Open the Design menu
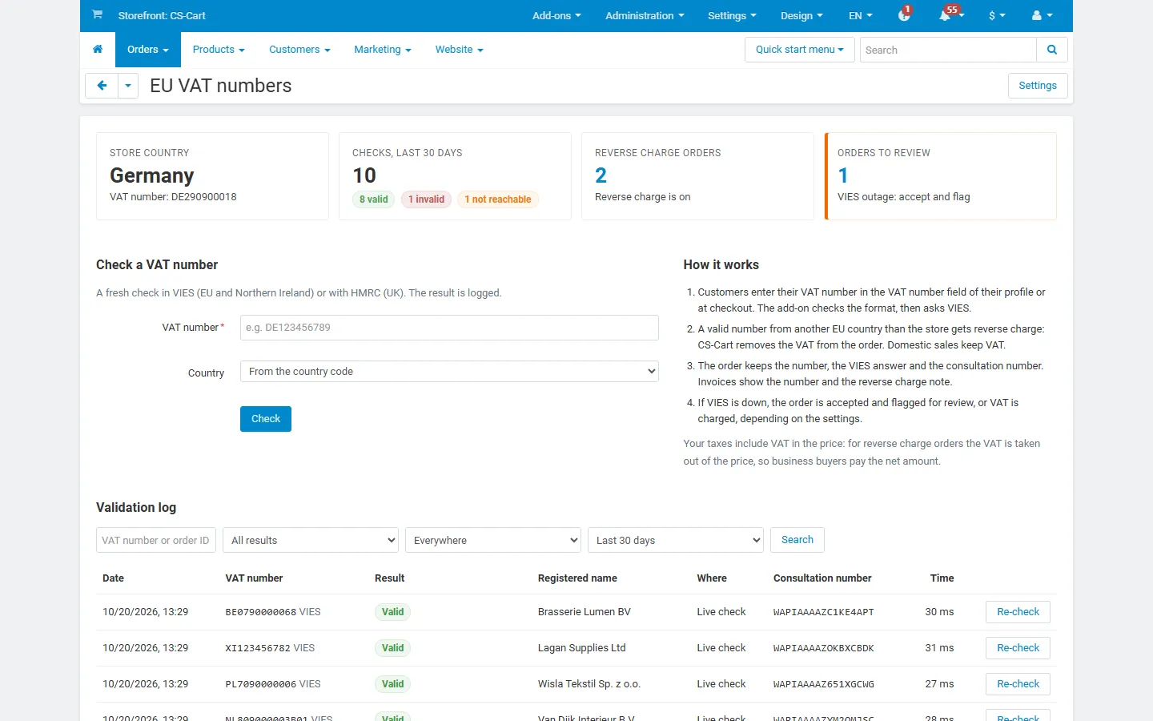1153x721 pixels. [x=801, y=15]
